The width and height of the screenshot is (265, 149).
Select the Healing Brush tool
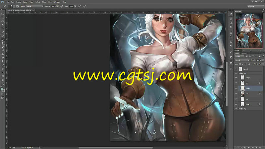coord(3,36)
